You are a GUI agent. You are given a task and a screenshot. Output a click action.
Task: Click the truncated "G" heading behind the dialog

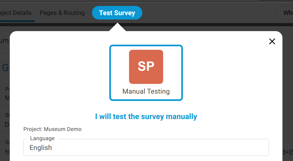[x=5, y=68]
